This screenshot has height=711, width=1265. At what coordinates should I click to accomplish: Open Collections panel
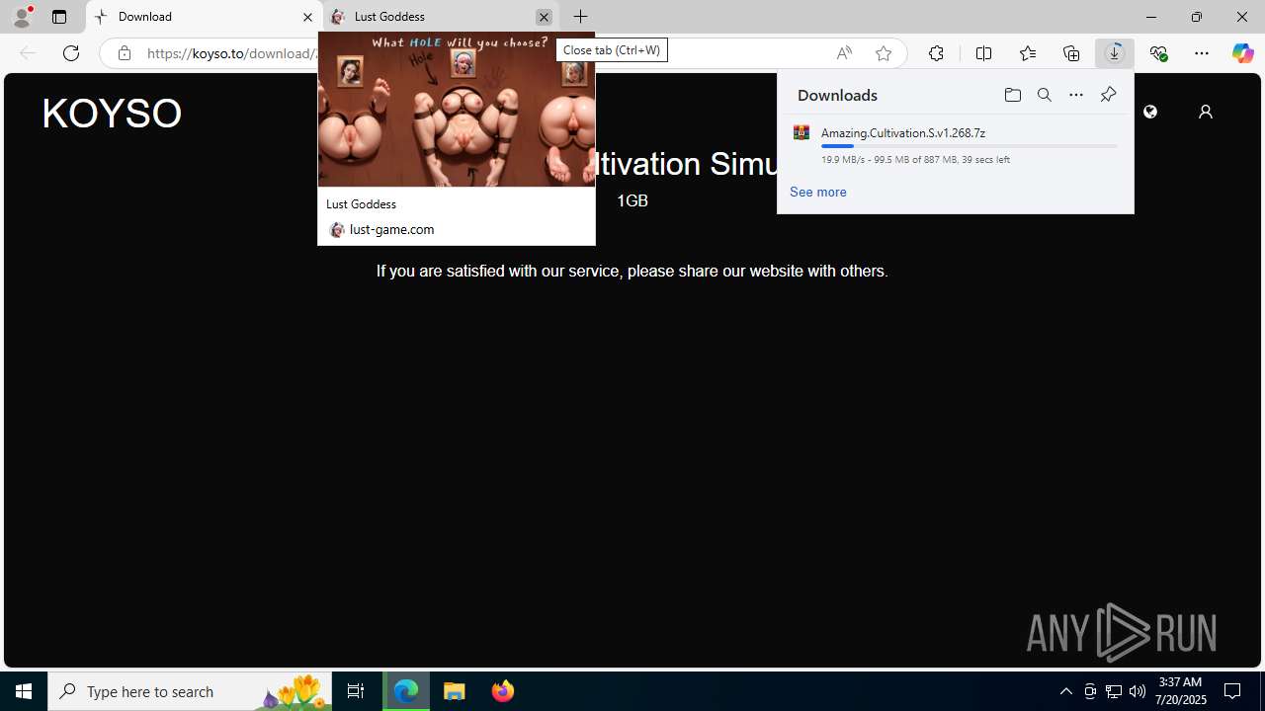1071,53
